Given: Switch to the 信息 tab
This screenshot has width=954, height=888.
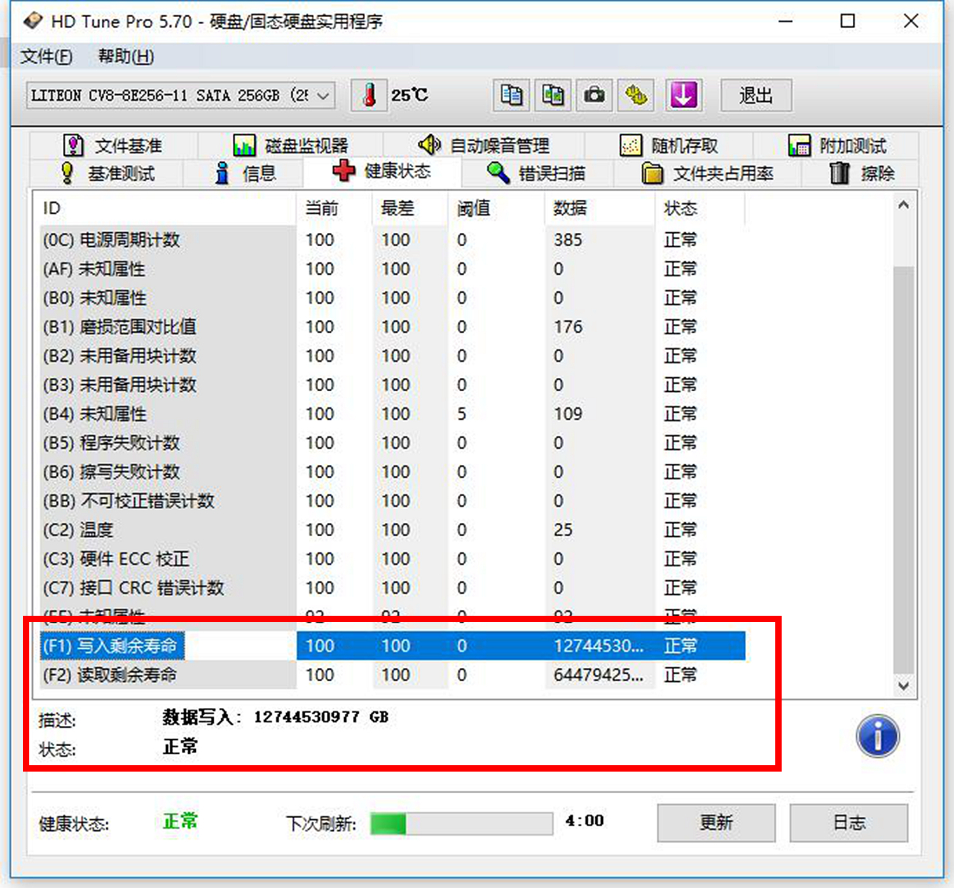Looking at the screenshot, I should [x=244, y=173].
